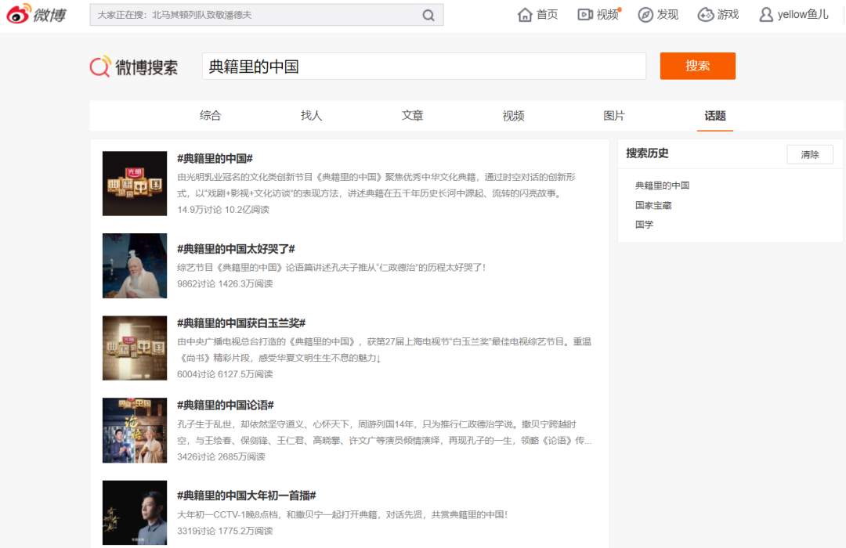Open the #典籍里的中国获白玉兰奖# topic link

(240, 323)
